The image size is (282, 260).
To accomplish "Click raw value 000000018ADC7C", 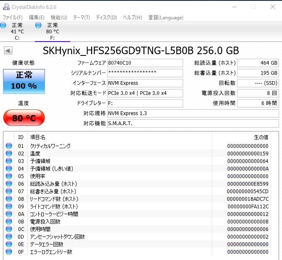I will point(247,199).
